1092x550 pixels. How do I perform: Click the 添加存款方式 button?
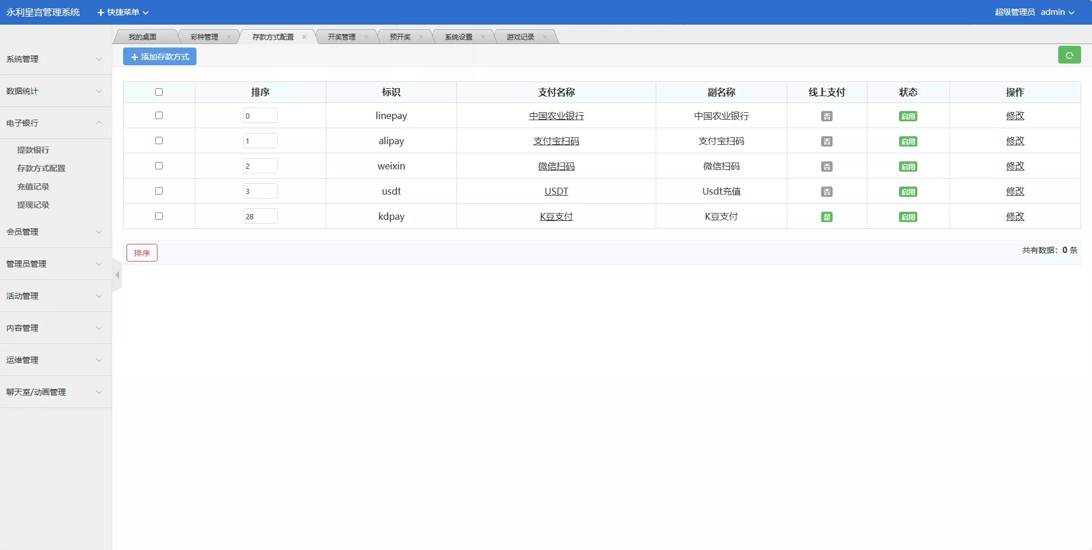click(x=160, y=57)
